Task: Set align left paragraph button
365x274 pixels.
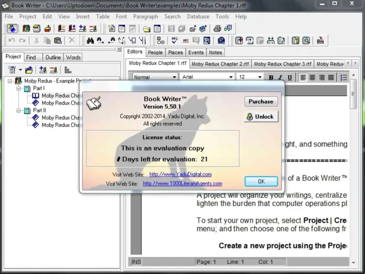Action: [x=303, y=77]
